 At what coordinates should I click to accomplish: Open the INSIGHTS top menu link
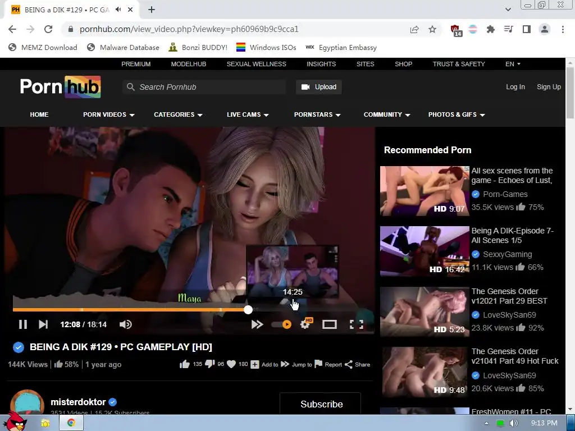(x=321, y=64)
